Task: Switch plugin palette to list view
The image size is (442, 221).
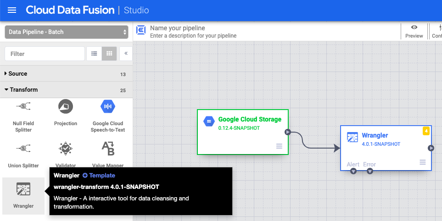Action: [x=94, y=54]
